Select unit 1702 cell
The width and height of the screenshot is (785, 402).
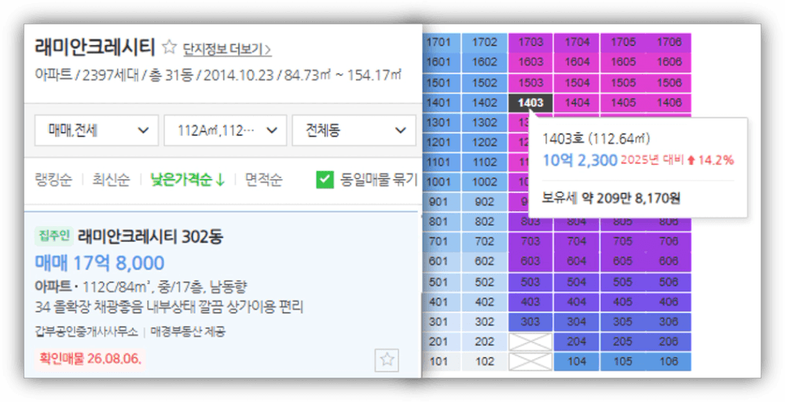[484, 42]
